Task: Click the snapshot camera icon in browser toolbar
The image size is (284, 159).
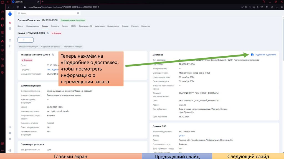Action: tap(250, 7)
